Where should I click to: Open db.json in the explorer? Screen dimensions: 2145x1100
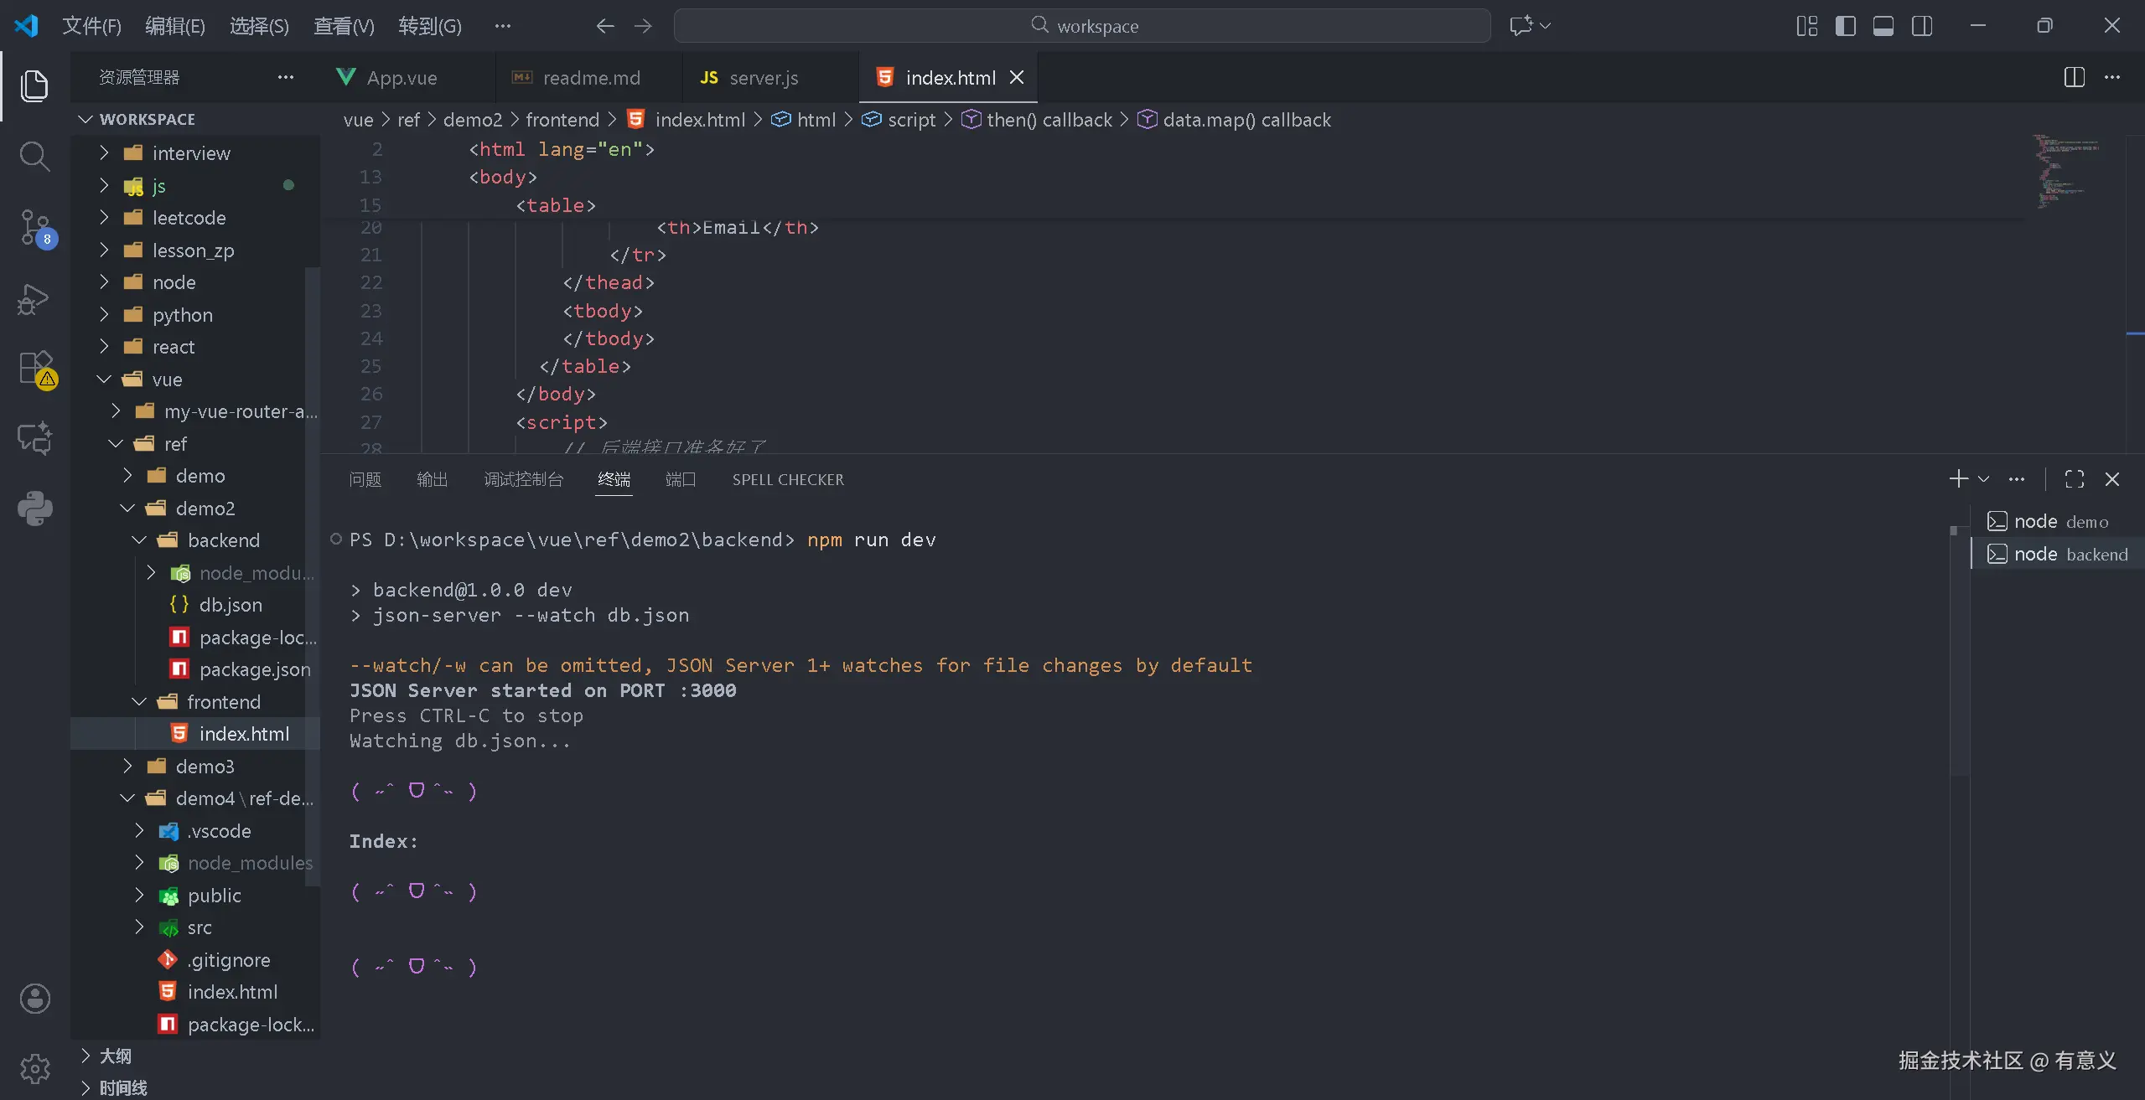(231, 605)
